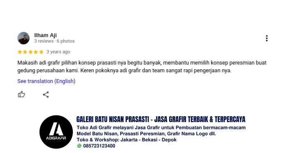Open the three-dot review options menu
The image size is (284, 153).
click(x=267, y=38)
